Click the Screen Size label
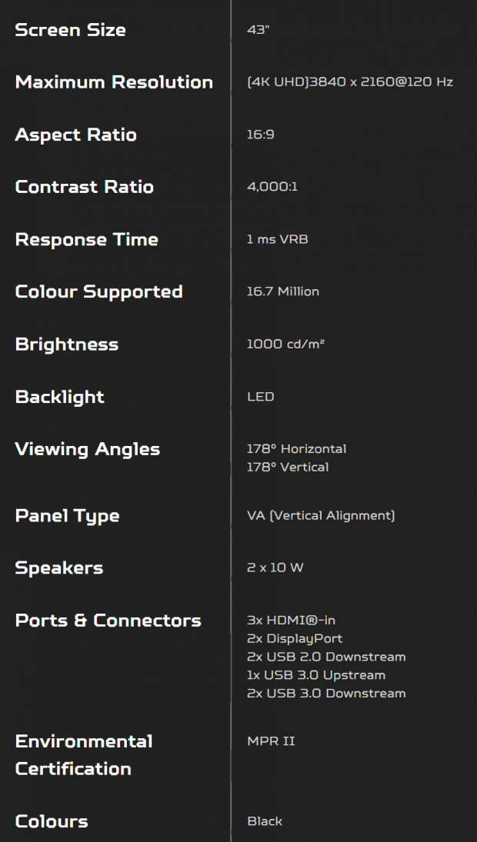The height and width of the screenshot is (842, 477). [70, 29]
